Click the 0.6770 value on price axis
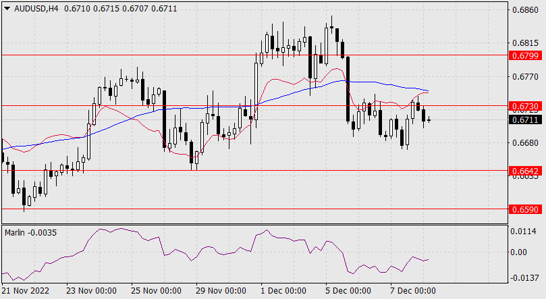Screen dimensions: 546x299 (524, 77)
